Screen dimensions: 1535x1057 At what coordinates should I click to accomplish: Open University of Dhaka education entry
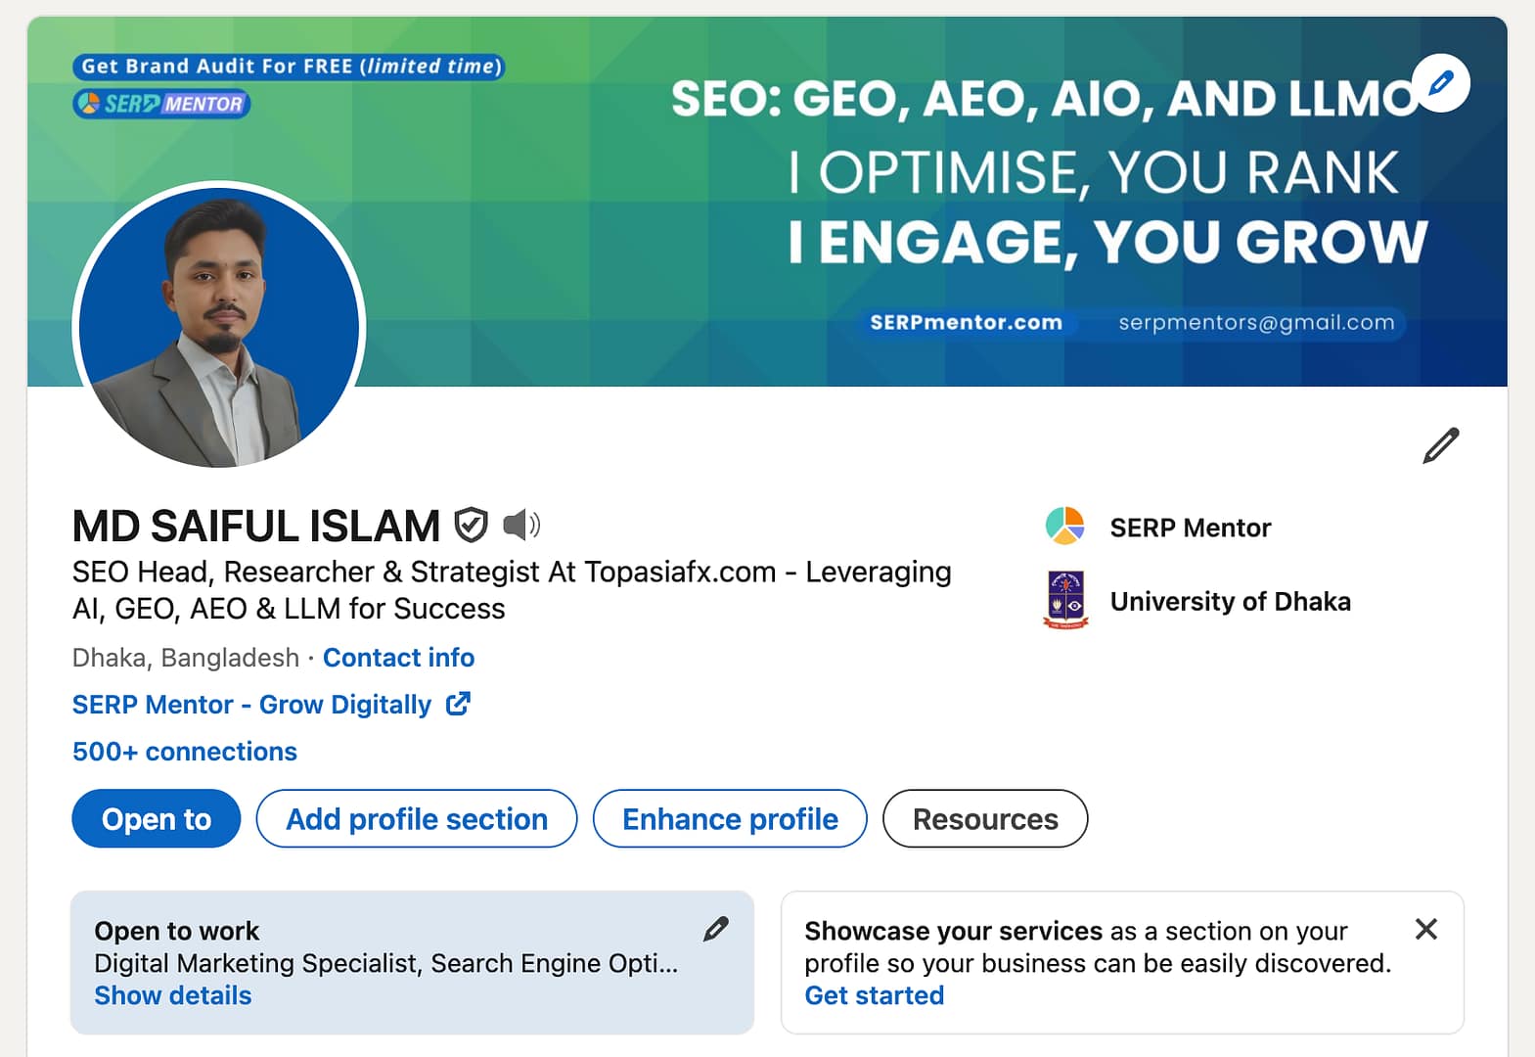coord(1230,601)
